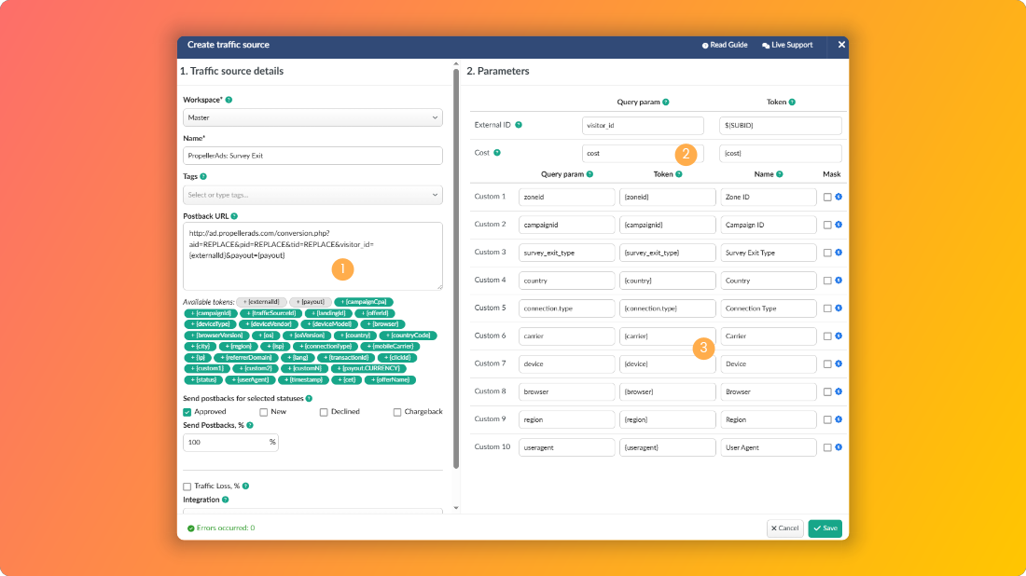The image size is (1026, 576).
Task: Click the blue settings icon for Custom 10
Action: [839, 447]
